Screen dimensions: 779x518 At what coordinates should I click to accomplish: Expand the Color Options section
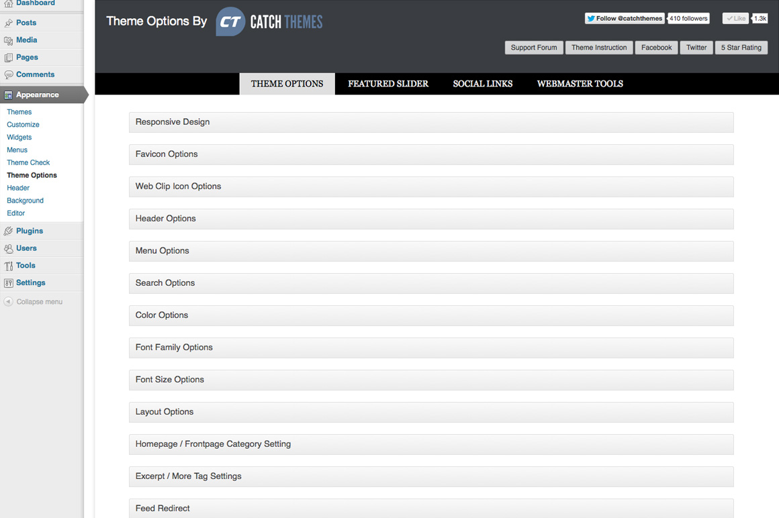click(x=430, y=315)
